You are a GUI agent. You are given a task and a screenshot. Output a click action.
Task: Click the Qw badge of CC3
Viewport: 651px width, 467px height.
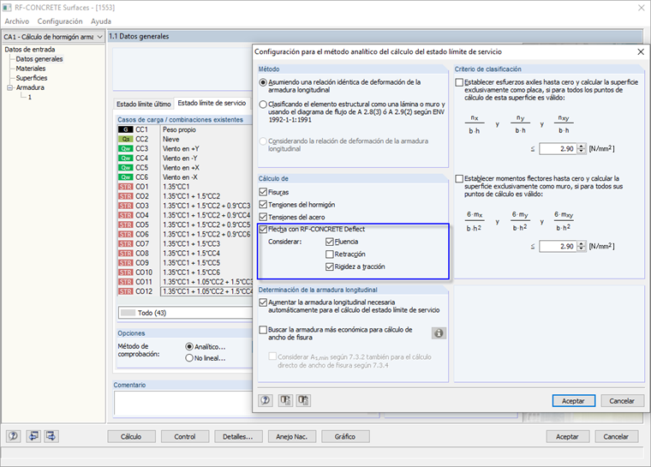pyautogui.click(x=126, y=149)
